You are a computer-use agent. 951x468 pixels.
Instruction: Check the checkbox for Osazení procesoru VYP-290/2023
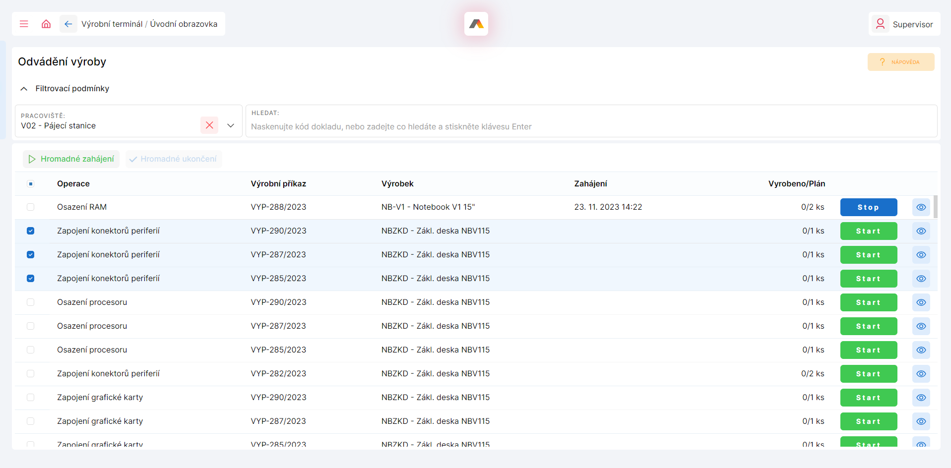[x=31, y=302]
